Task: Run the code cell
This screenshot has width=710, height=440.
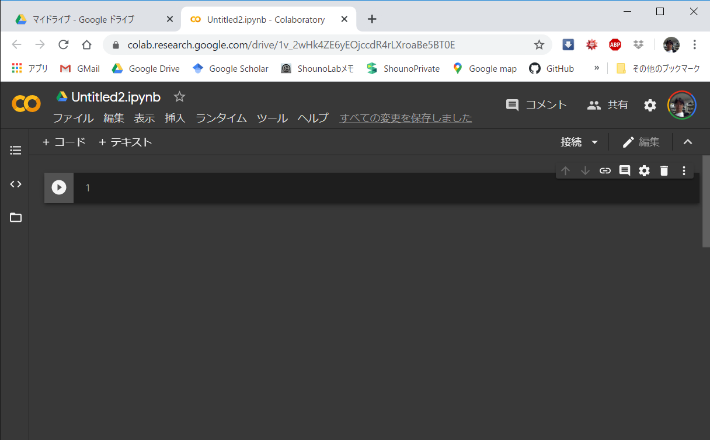Action: tap(59, 187)
